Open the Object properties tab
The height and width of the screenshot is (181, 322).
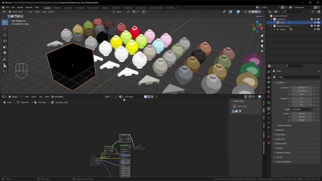click(269, 109)
